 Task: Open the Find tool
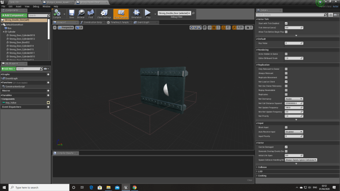[x=91, y=14]
